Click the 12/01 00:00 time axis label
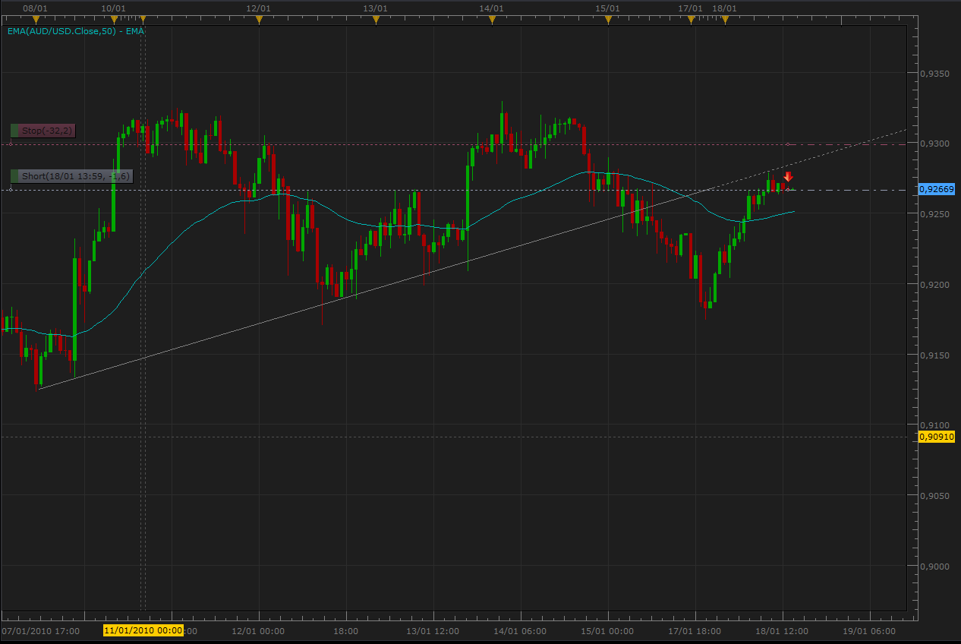The height and width of the screenshot is (644, 961). [x=259, y=630]
